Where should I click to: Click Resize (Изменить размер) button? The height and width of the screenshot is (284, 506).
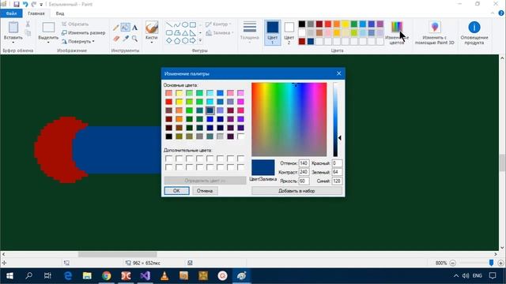click(83, 33)
